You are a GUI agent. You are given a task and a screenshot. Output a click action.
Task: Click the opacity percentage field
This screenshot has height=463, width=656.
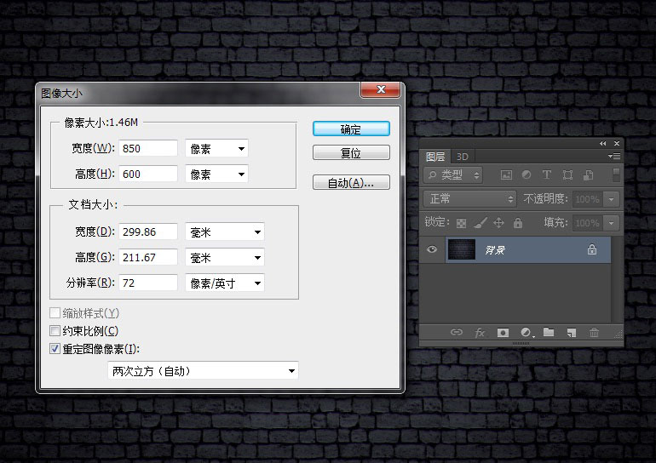(587, 199)
